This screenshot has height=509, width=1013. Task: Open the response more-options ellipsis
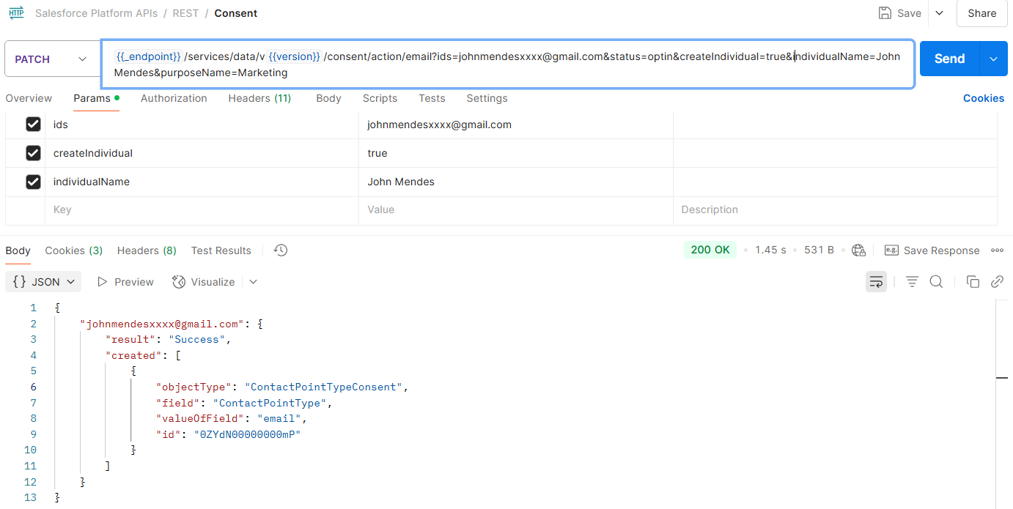(x=997, y=250)
